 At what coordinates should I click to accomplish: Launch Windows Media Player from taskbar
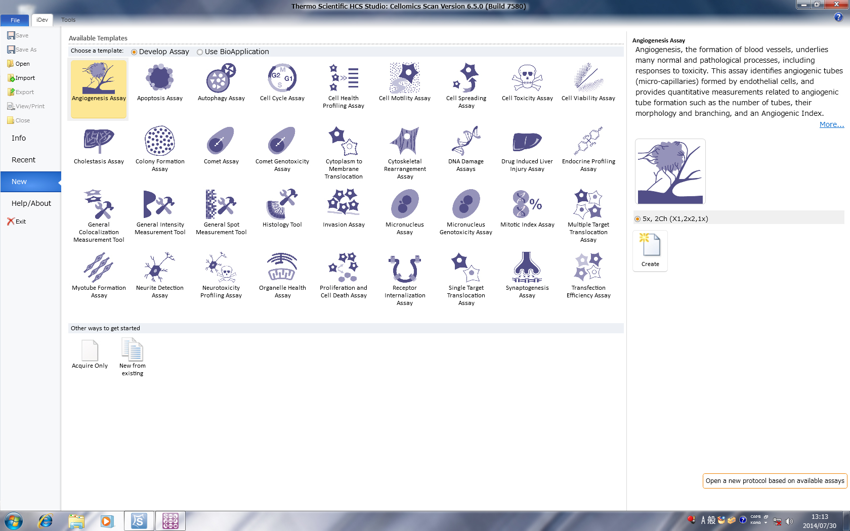point(107,520)
